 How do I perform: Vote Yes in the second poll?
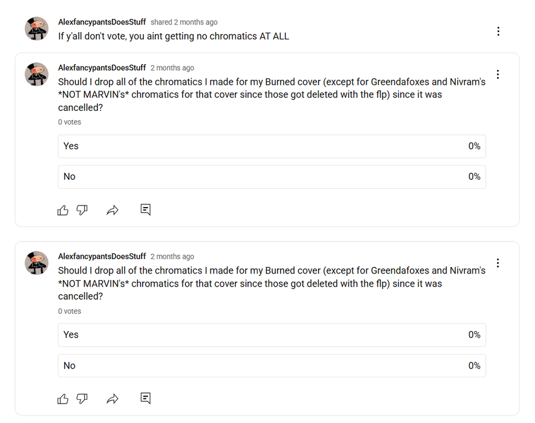(x=272, y=335)
